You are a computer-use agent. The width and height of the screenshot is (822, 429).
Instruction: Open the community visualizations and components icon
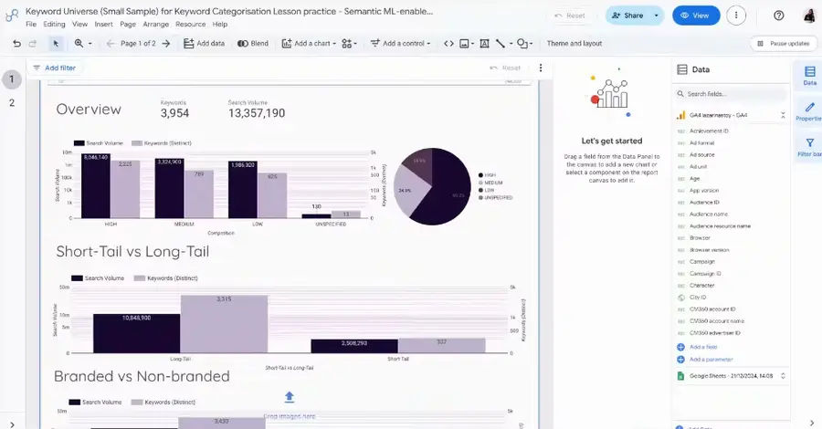346,44
